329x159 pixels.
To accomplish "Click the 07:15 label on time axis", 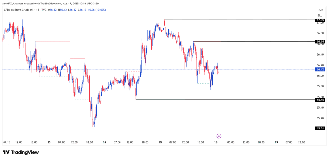I will pyautogui.click(x=7, y=142).
